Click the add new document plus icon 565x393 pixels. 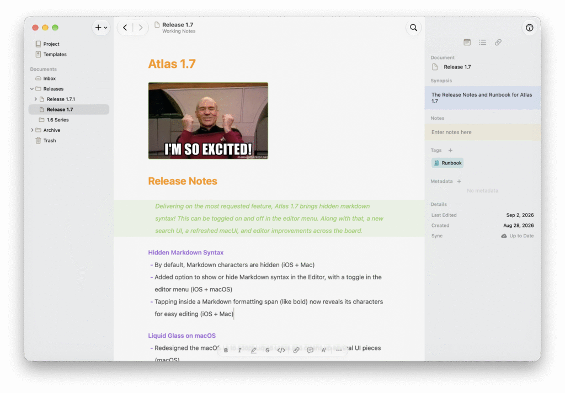98,28
